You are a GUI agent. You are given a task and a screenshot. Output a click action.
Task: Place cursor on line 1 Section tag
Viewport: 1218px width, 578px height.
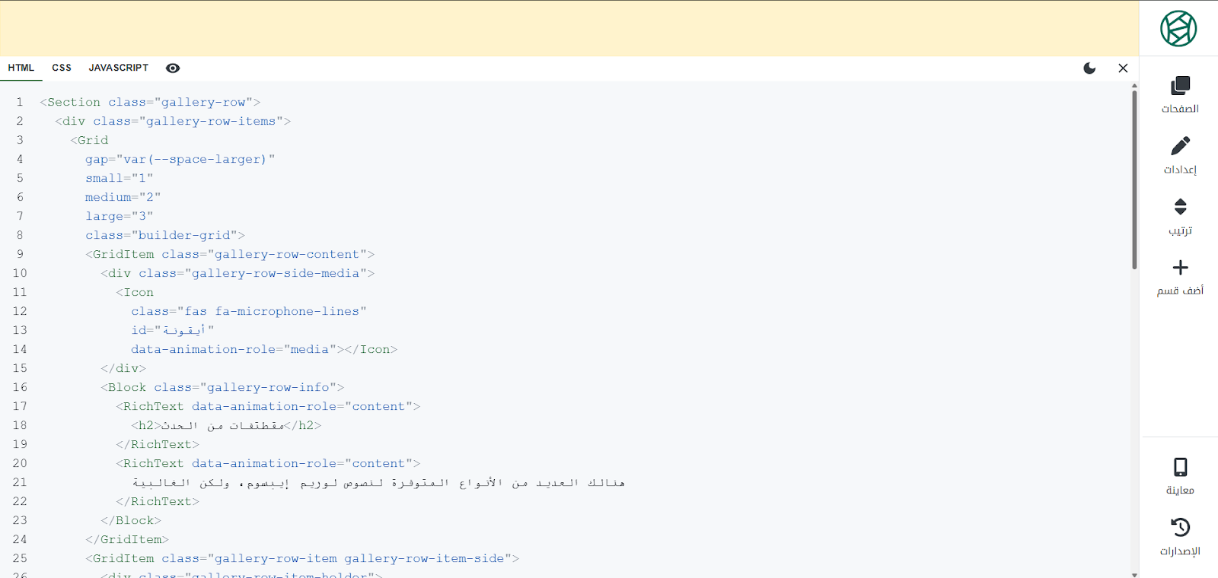pyautogui.click(x=73, y=102)
